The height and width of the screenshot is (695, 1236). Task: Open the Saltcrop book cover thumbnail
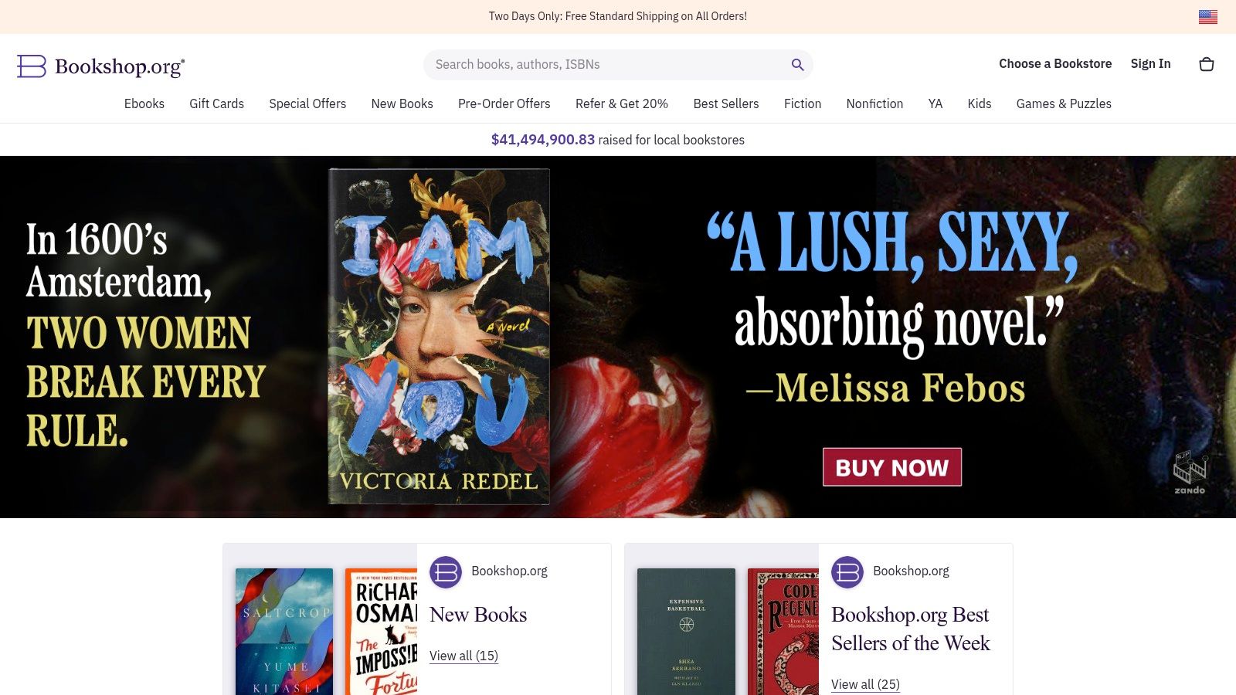284,632
